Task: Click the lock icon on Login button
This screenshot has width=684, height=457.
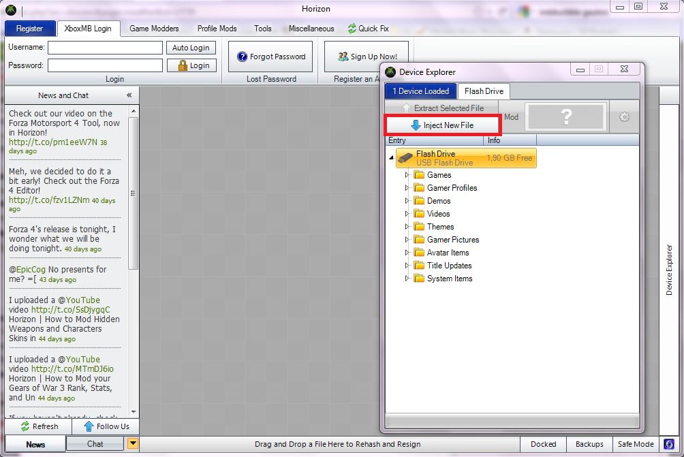Action: point(183,65)
